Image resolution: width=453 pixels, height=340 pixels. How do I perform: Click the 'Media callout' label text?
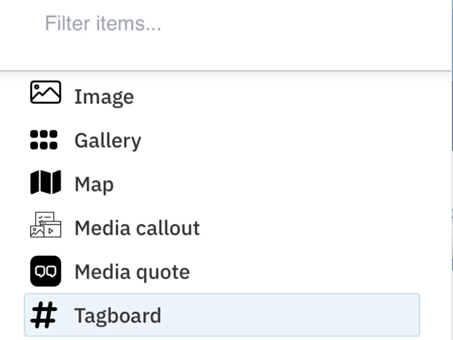pos(137,228)
